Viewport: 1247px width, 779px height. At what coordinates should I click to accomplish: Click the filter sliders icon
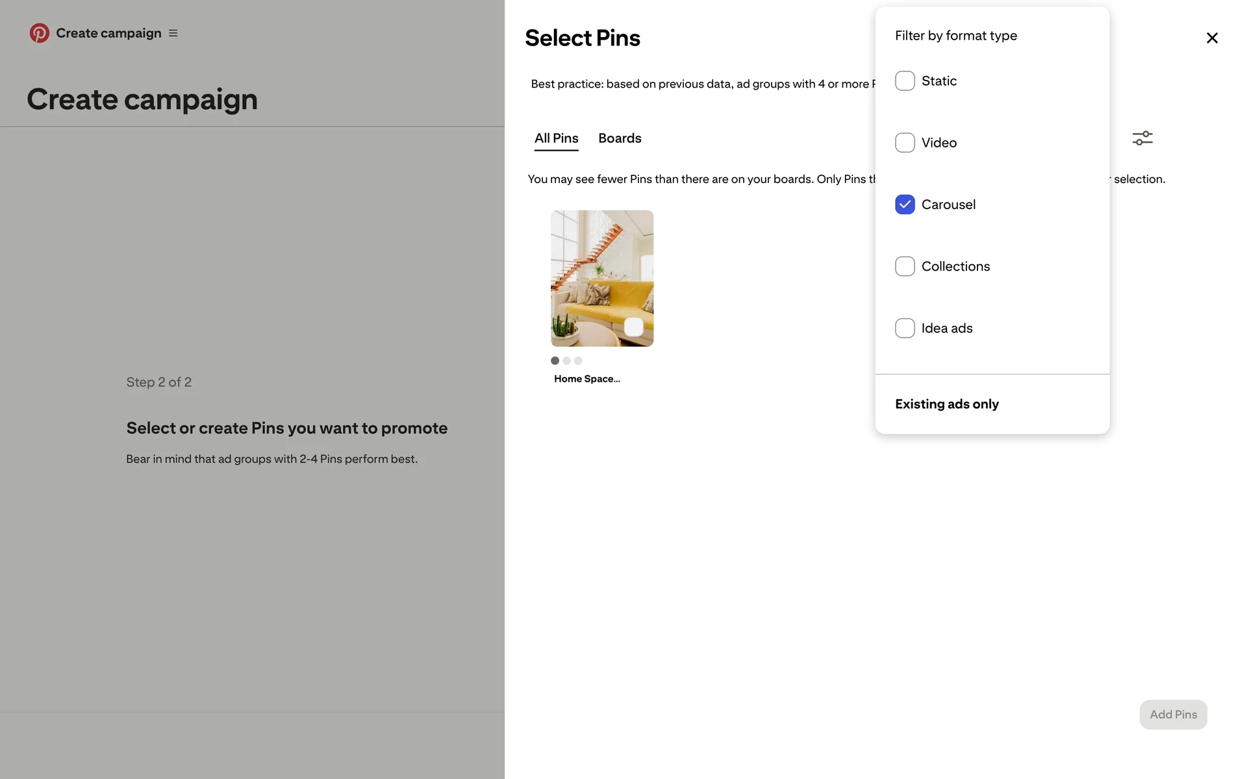(1142, 138)
